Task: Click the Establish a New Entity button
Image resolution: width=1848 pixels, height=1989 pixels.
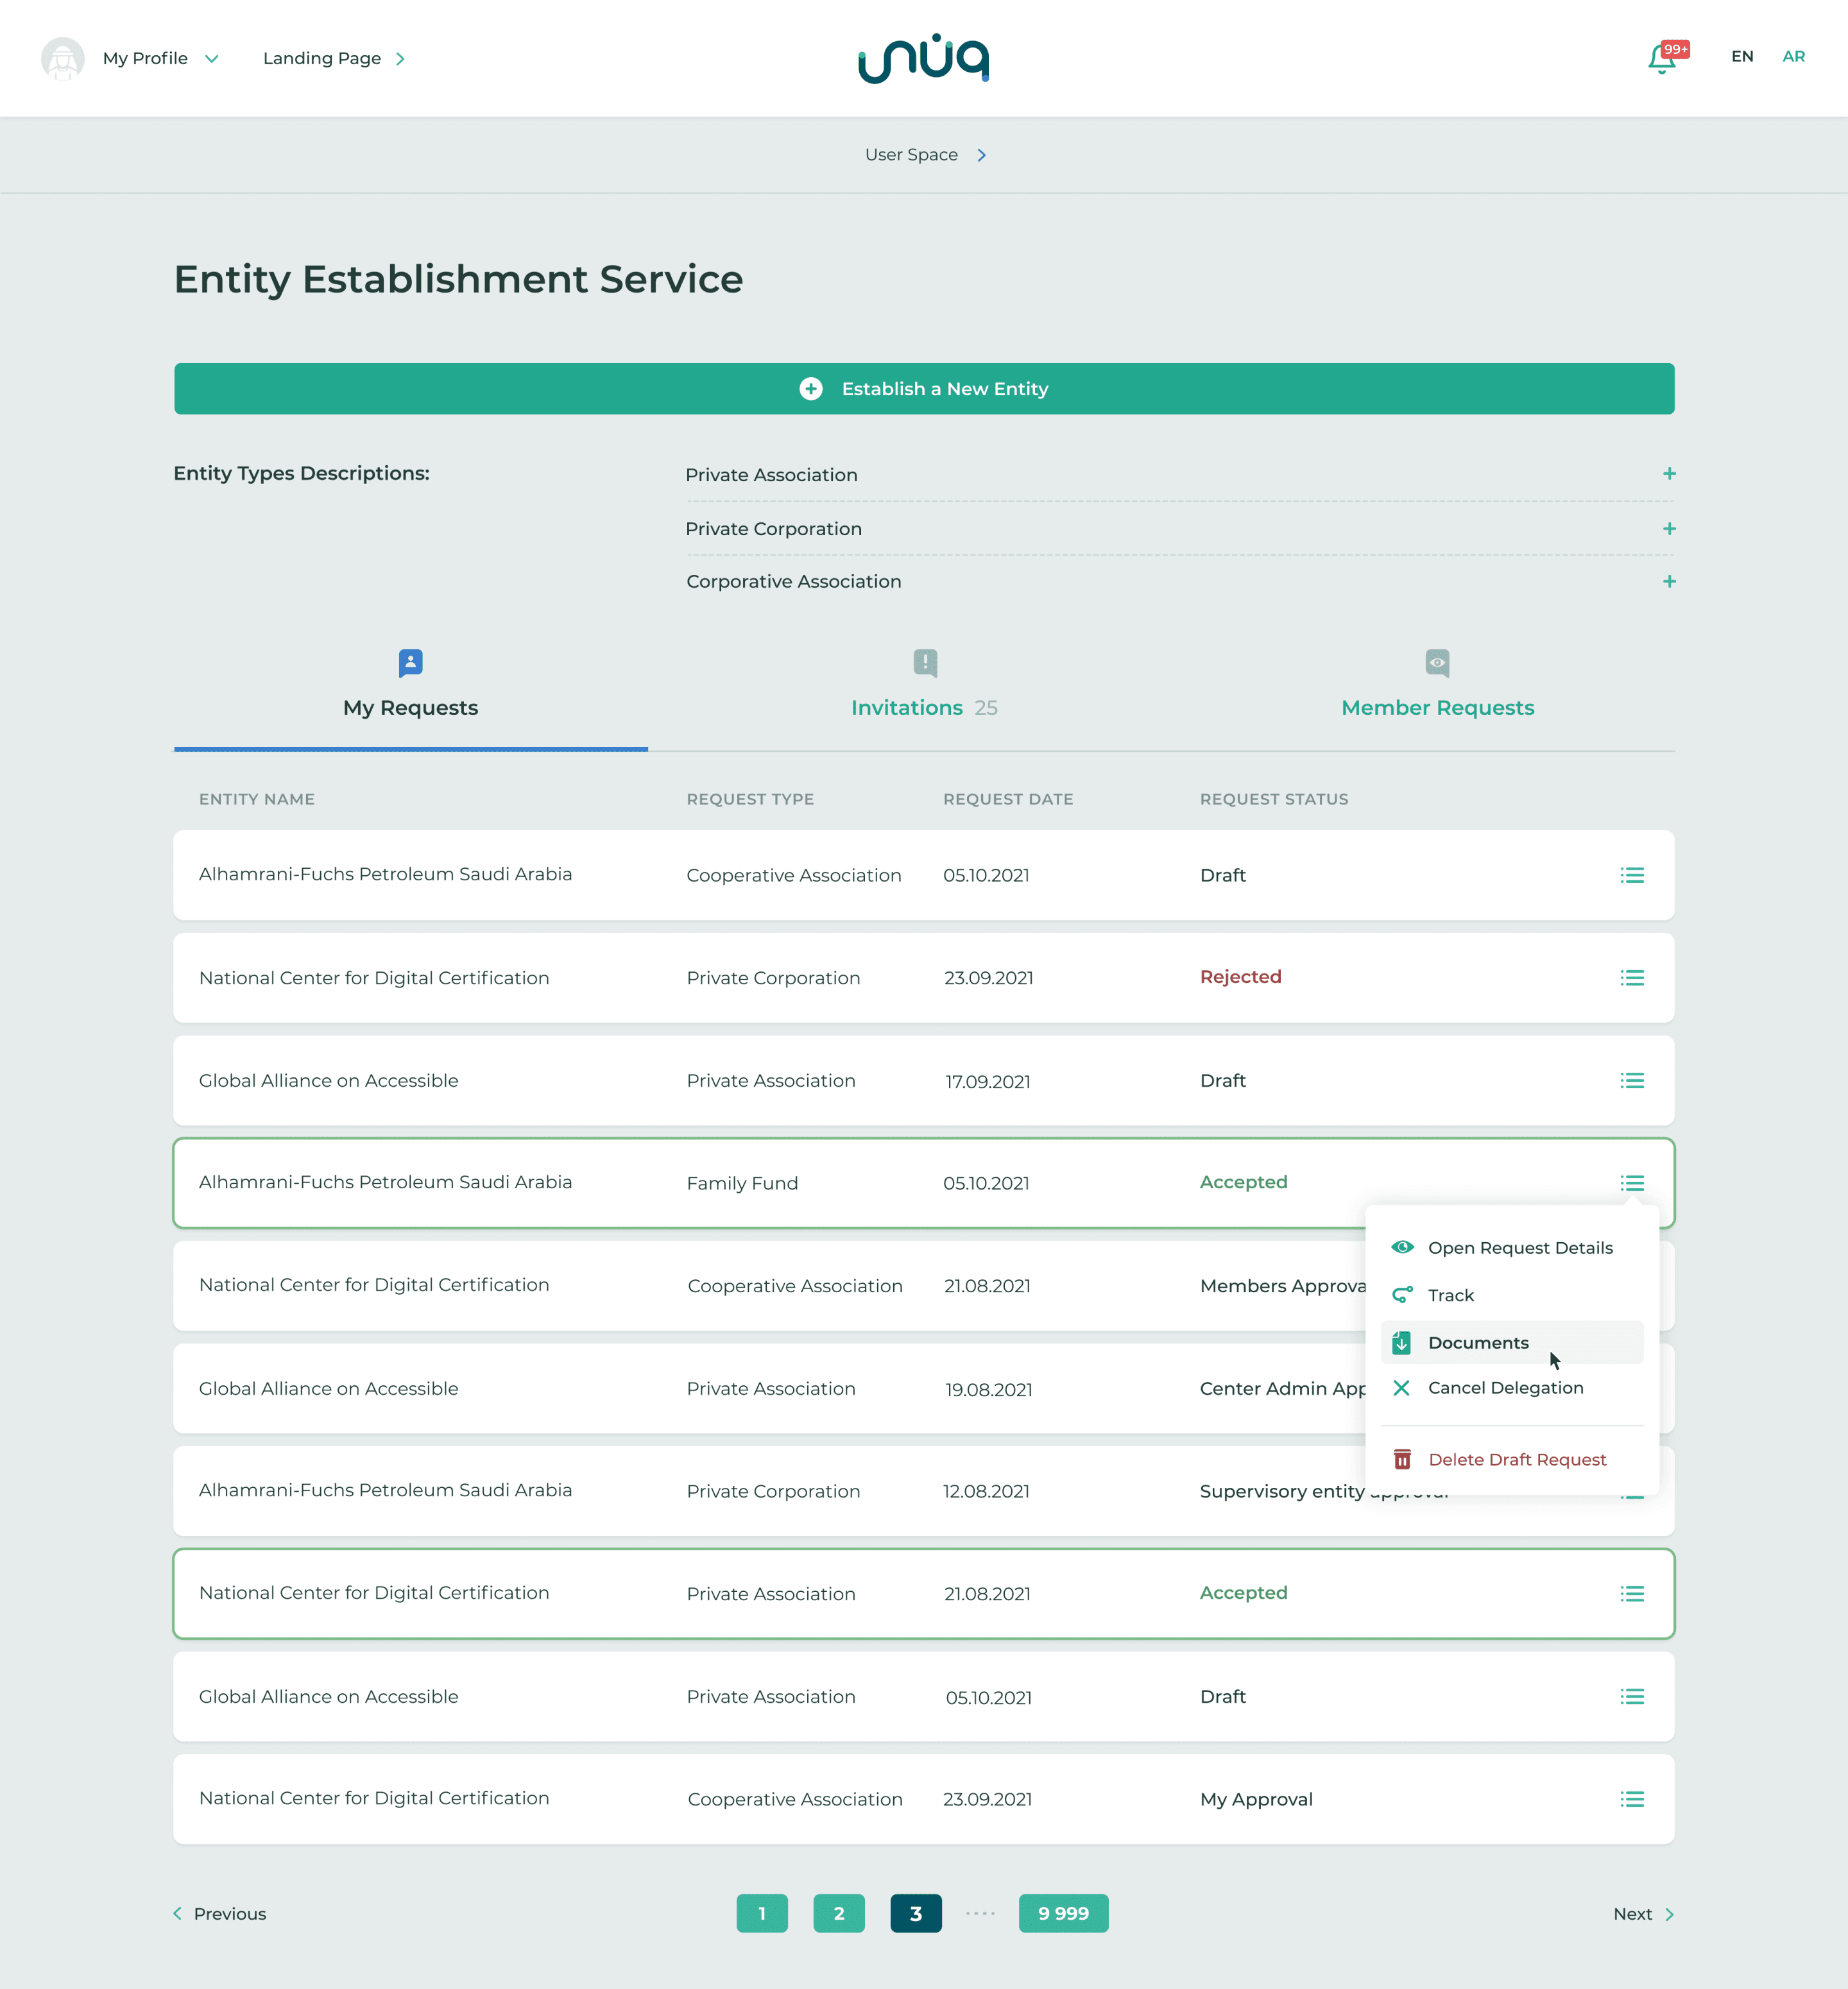Action: tap(924, 389)
